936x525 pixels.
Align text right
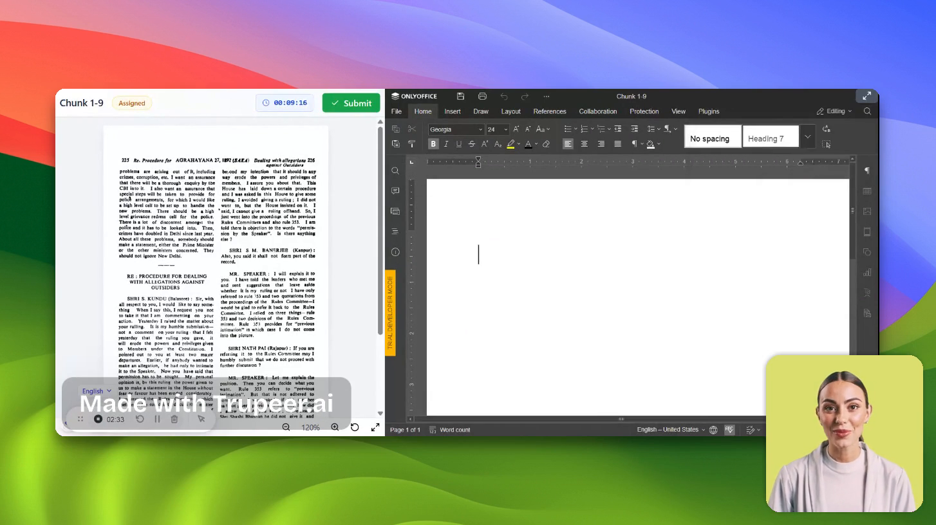click(601, 144)
